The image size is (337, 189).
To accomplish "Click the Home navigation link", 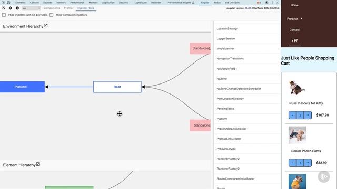I will tap(294, 5).
